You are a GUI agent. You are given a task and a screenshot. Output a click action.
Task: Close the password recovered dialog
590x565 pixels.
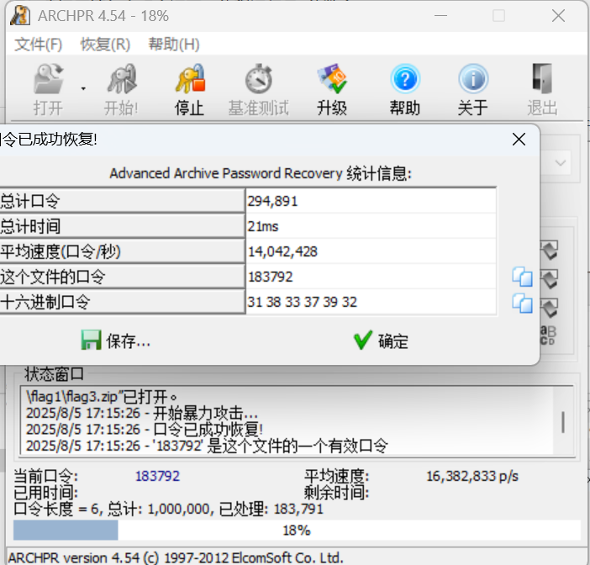519,140
